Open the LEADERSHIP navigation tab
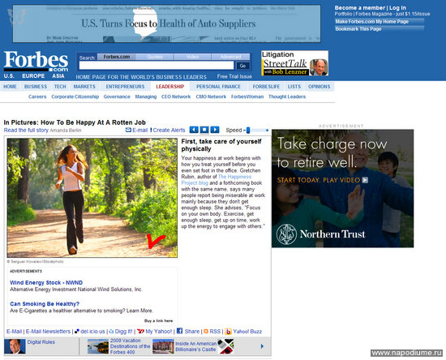446x360 pixels. (169, 87)
